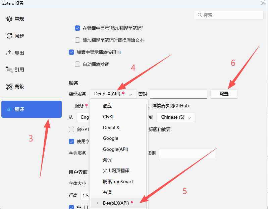Click the wrench tools icon beside 高级
The height and width of the screenshot is (209, 268).
(x=9, y=87)
